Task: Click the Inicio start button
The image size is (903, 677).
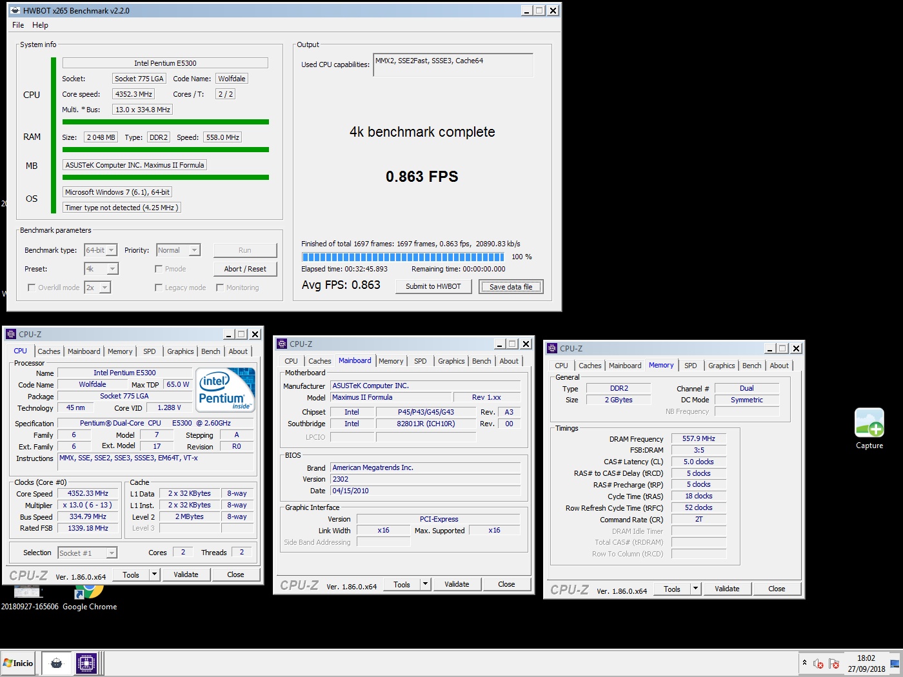Action: [19, 663]
